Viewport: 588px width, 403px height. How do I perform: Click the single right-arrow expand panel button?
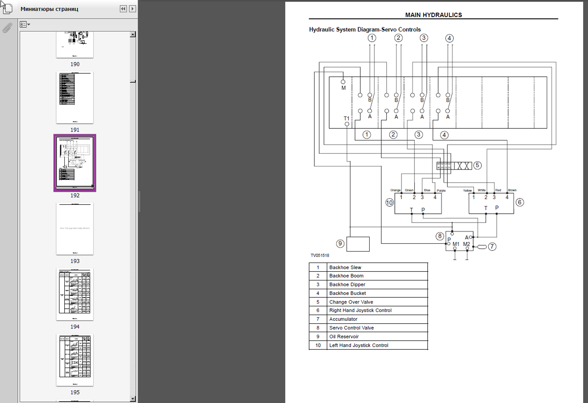tap(133, 9)
